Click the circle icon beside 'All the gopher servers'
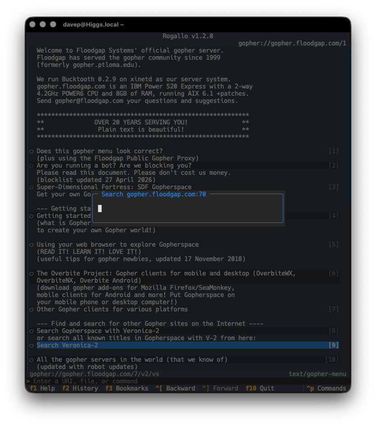 point(31,359)
